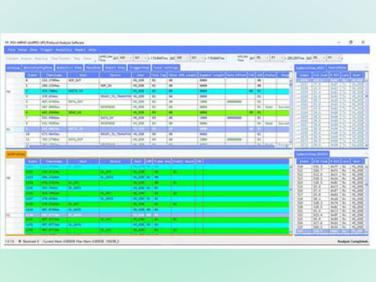Open the File menu
The height and width of the screenshot is (282, 376).
11,49
